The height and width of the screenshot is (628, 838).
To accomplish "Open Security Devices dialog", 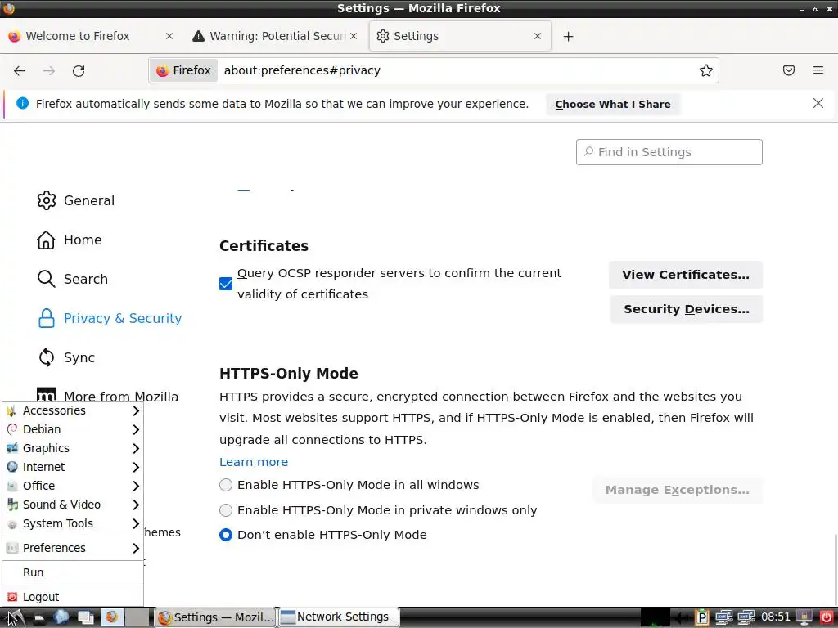I will click(687, 309).
